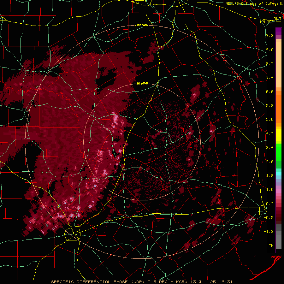Click the 1.0 value on color scale
This screenshot has height=284, width=284.
coord(270,190)
